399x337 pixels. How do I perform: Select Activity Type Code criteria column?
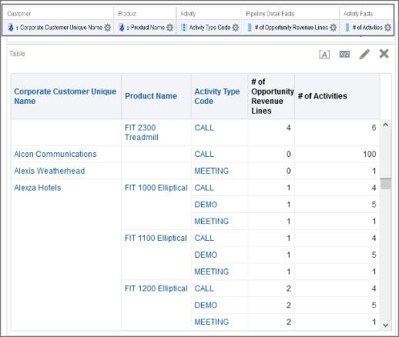(210, 27)
